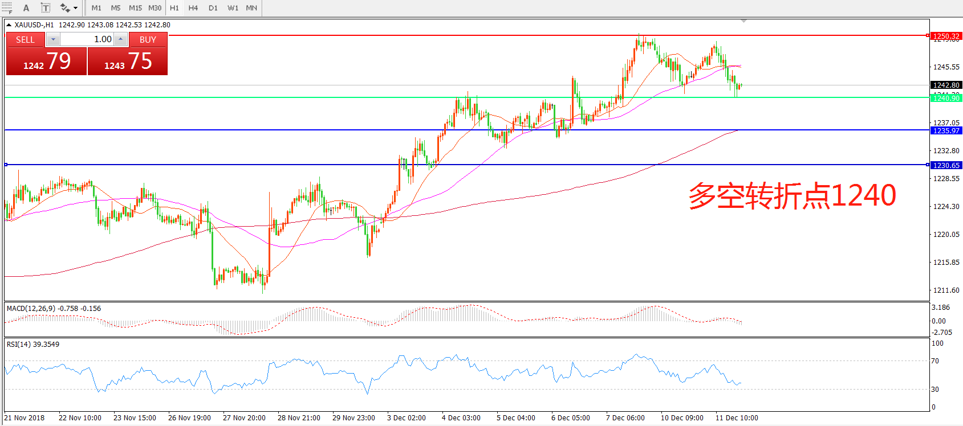
Task: Select the red 1250.32 horizontal line handle
Action: pos(928,35)
